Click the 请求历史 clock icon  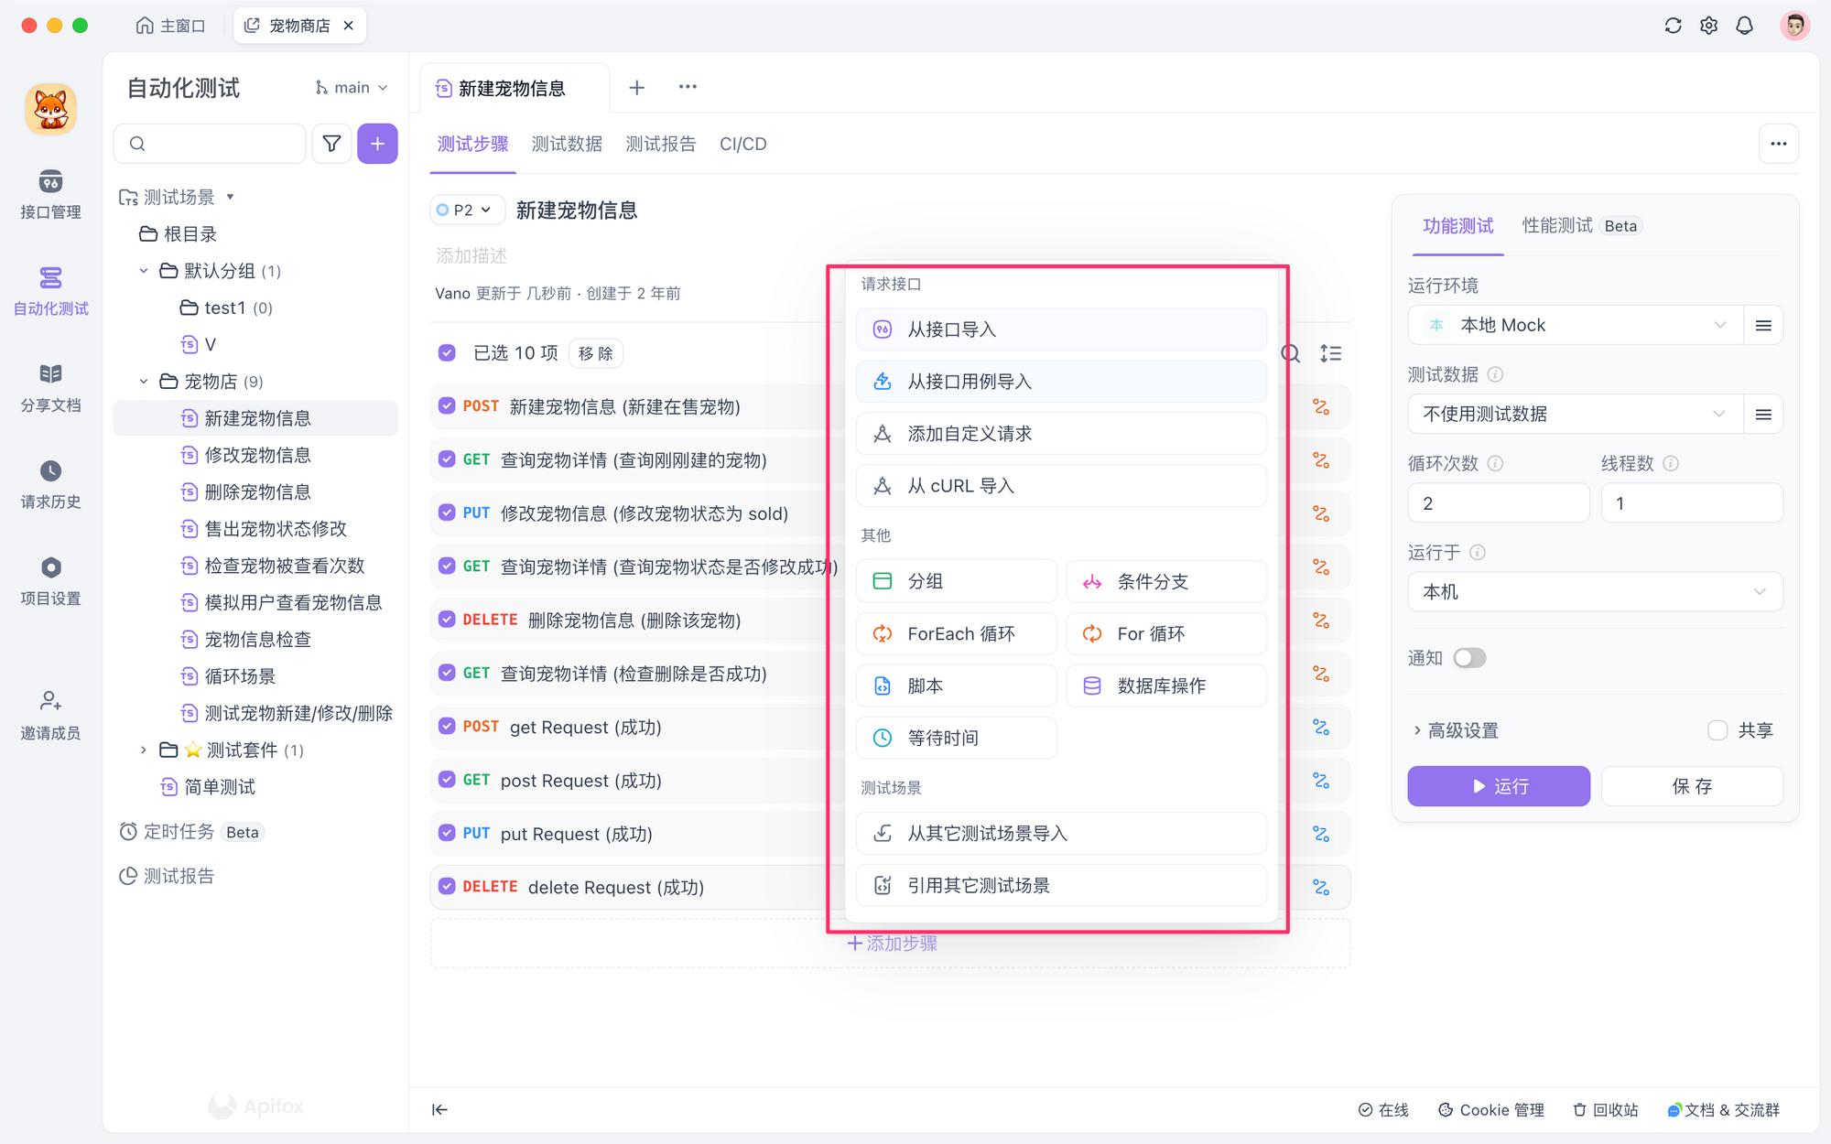point(50,470)
